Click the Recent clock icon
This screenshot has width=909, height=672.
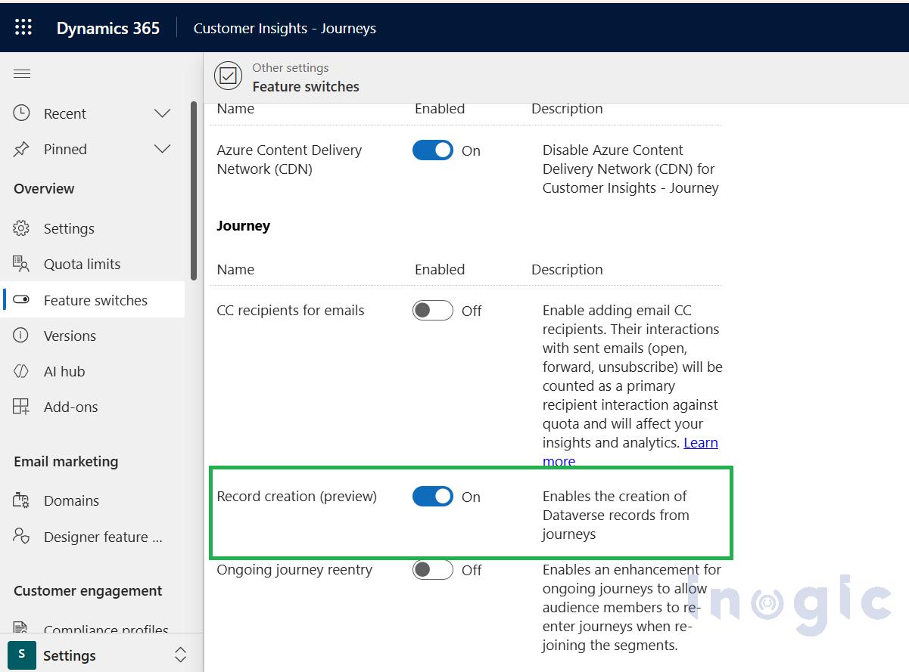pos(21,113)
